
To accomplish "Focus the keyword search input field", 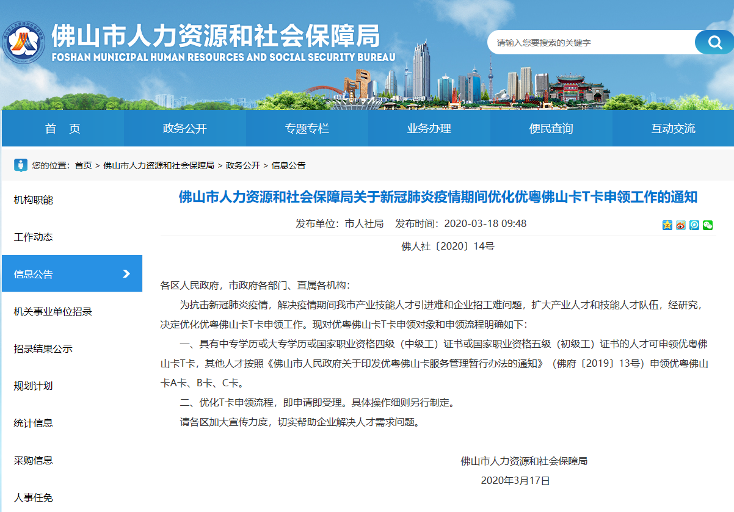I will coord(592,42).
